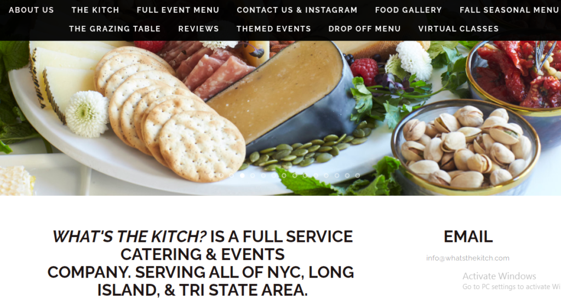Open Contact Us & Instagram page
561x306 pixels.
click(x=297, y=10)
